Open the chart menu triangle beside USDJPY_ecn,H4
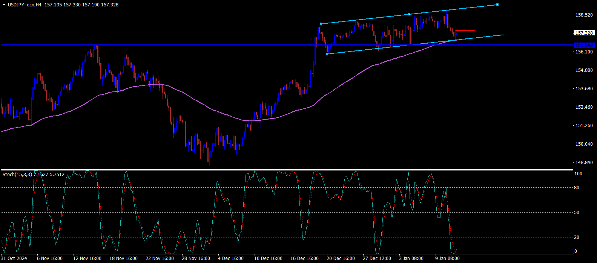 (x=4, y=5)
